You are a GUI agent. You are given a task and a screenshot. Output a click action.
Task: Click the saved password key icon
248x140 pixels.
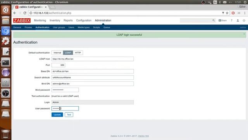click(223, 13)
